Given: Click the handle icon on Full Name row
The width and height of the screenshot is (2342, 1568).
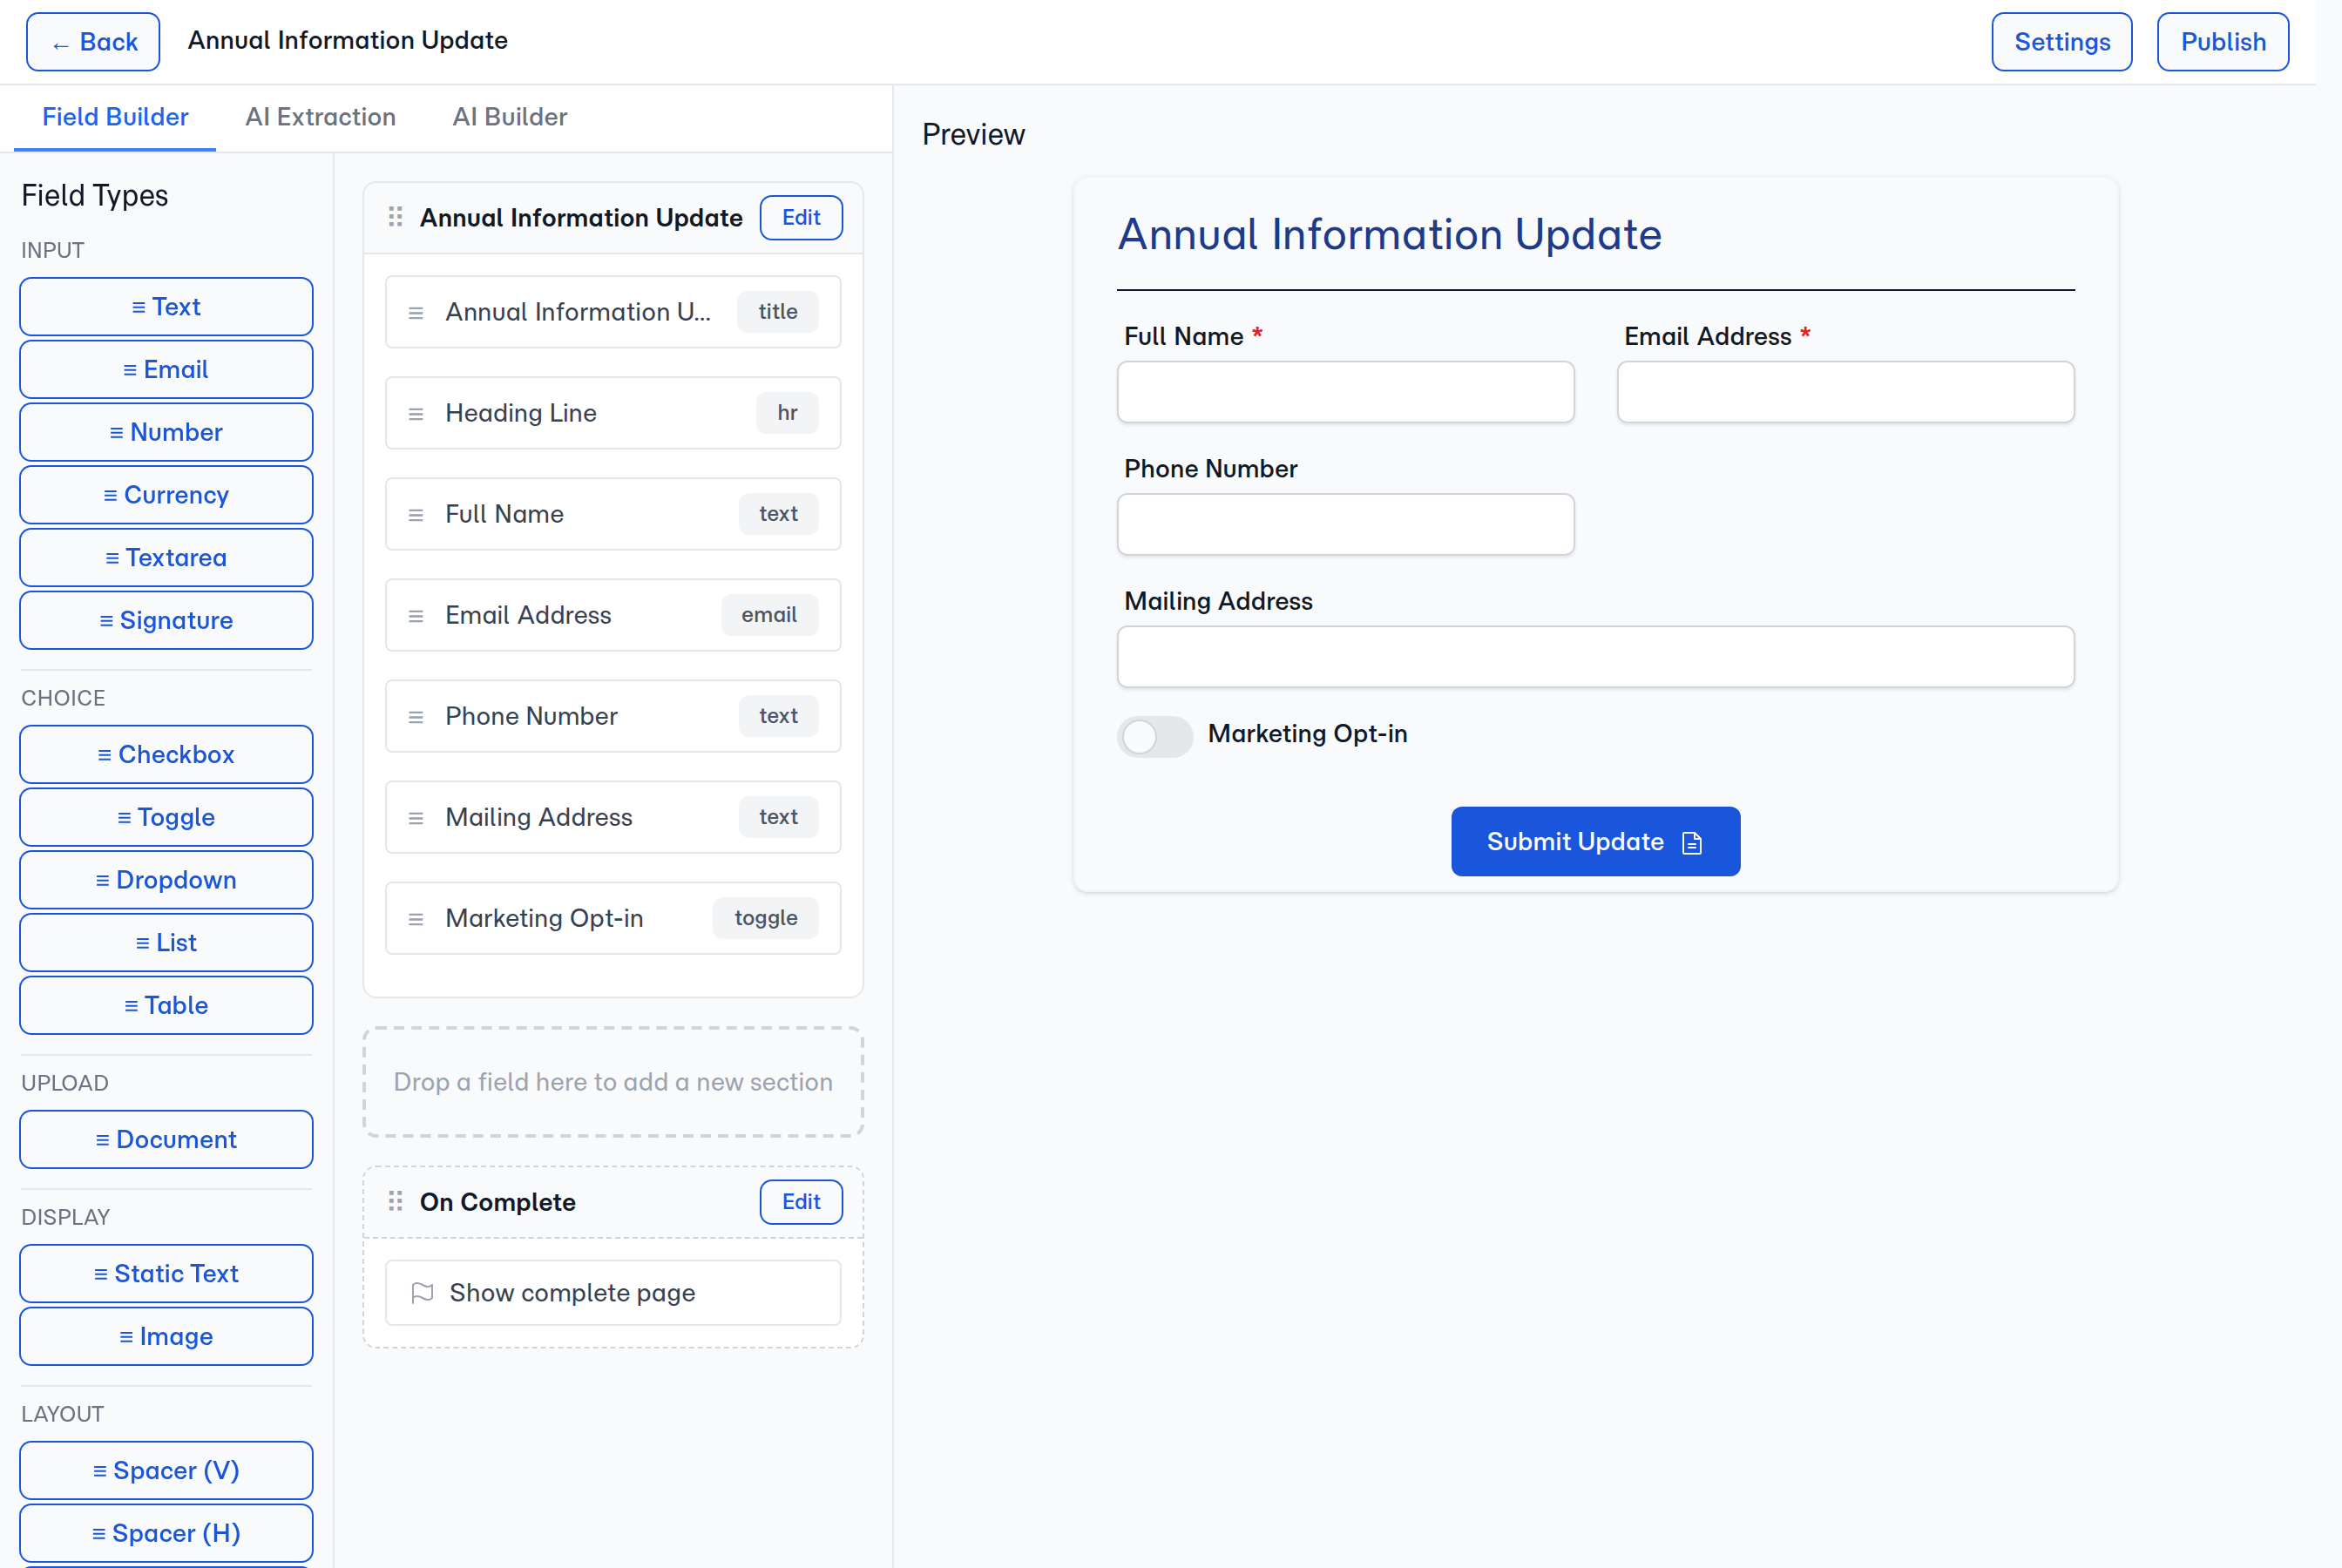Looking at the screenshot, I should tap(416, 515).
